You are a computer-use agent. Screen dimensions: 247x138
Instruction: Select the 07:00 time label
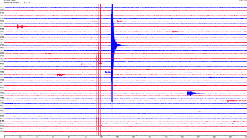coord(2,45)
